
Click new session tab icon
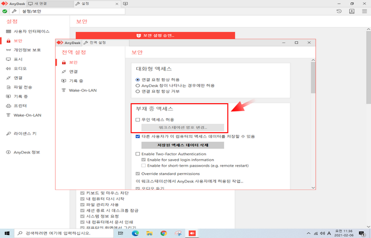126,4
